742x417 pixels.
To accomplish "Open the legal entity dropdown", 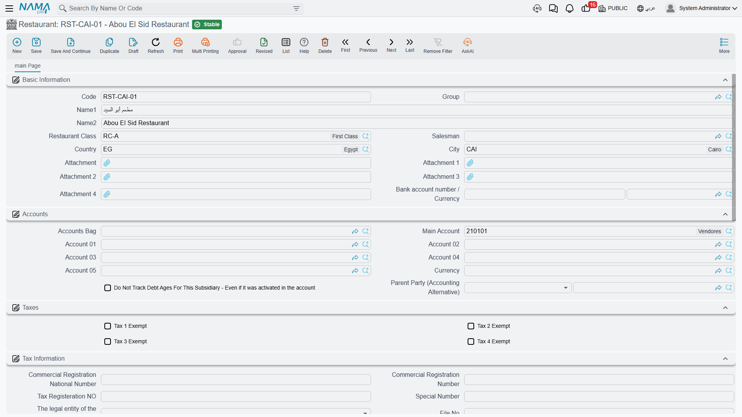I will click(236, 411).
